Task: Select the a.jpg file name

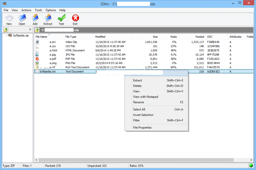Action: click(52, 55)
